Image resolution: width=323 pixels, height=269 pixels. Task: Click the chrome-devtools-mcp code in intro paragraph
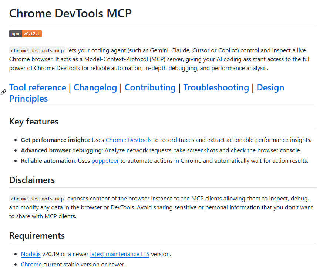pos(37,50)
